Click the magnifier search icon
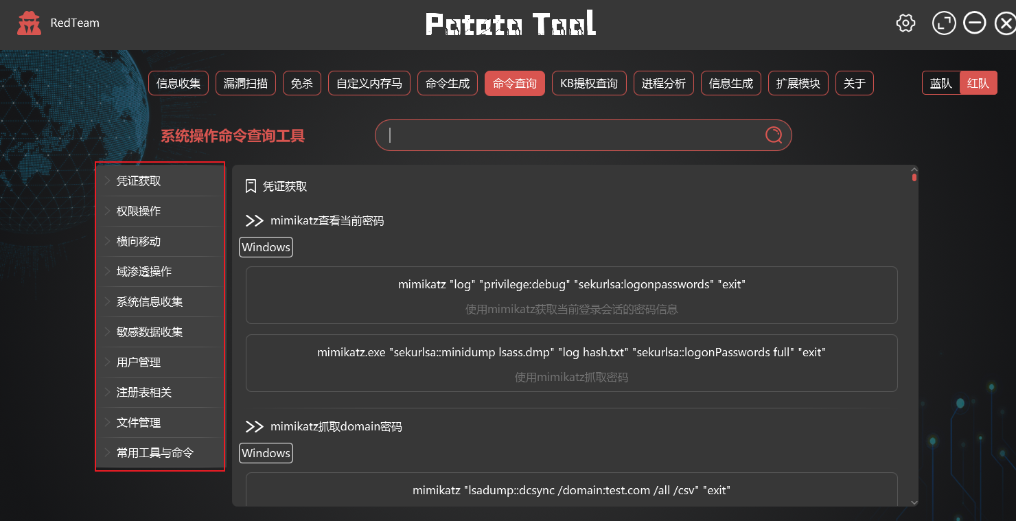Viewport: 1016px width, 521px height. 774,135
